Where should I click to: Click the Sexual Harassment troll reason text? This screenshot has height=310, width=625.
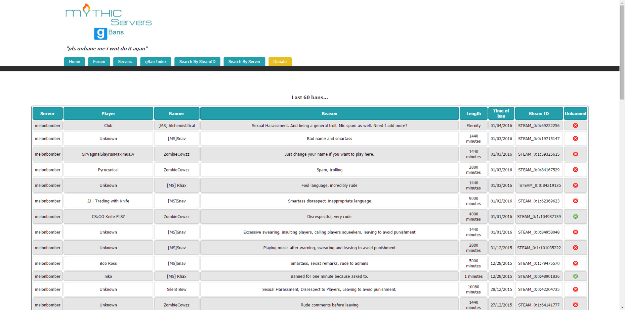click(x=329, y=125)
